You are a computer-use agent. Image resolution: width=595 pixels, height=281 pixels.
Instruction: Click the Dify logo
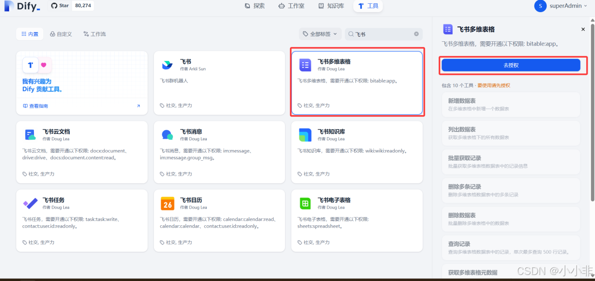tap(21, 6)
